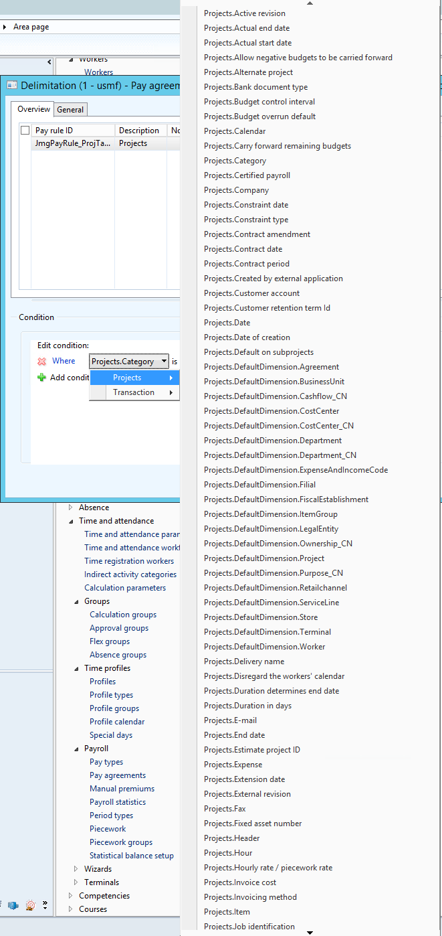This screenshot has height=936, width=442.
Task: Click the blue module icon in navigation bar
Action: tap(13, 905)
